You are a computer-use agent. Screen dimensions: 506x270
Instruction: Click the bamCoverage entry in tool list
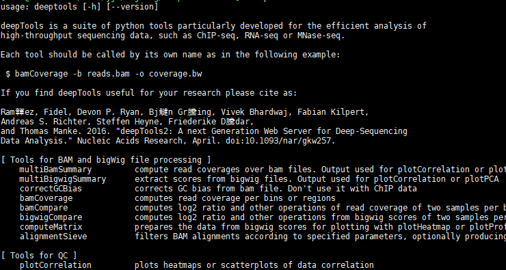(x=46, y=198)
